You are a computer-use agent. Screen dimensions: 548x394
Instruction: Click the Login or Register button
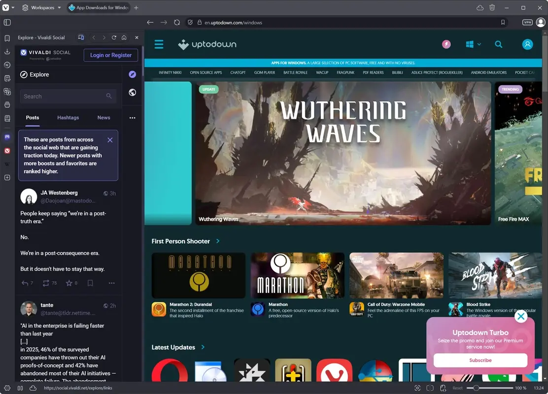click(110, 55)
